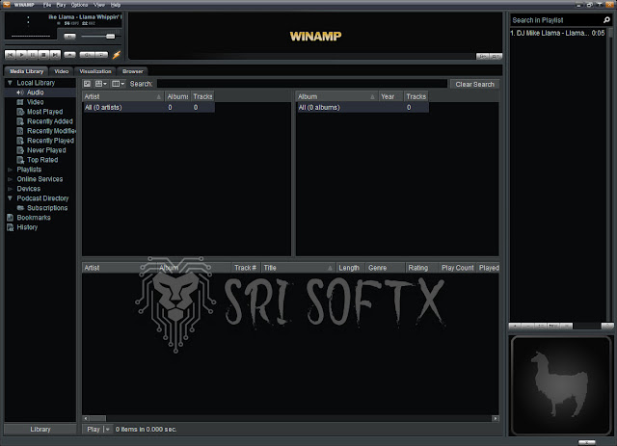Open the Options menu
This screenshot has height=446, width=617.
79,5
